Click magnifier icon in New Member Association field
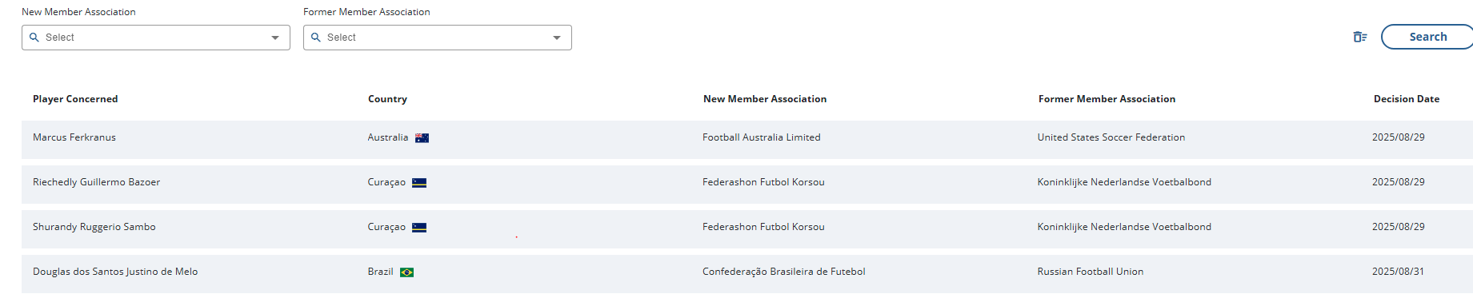This screenshot has width=1473, height=298. (x=34, y=38)
